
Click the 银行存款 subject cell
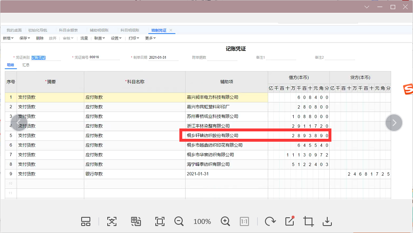135,174
